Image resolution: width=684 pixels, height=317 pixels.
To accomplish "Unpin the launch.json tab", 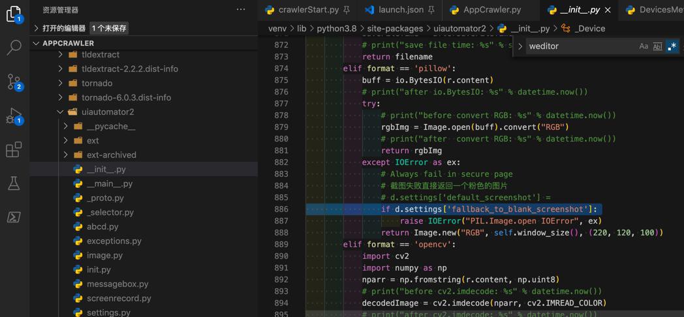I will click(x=431, y=10).
